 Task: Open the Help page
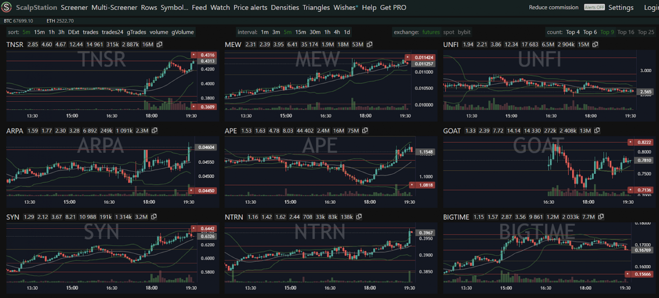click(x=369, y=7)
